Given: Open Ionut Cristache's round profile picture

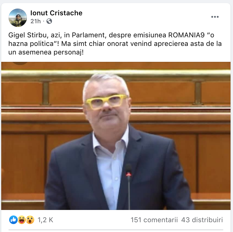Looking at the screenshot, I should [18, 17].
